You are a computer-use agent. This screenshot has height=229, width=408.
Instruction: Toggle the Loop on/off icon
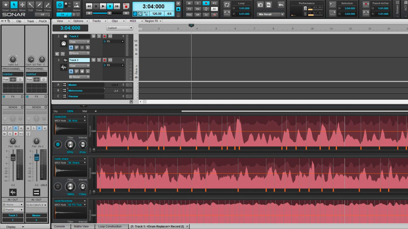click(x=227, y=5)
